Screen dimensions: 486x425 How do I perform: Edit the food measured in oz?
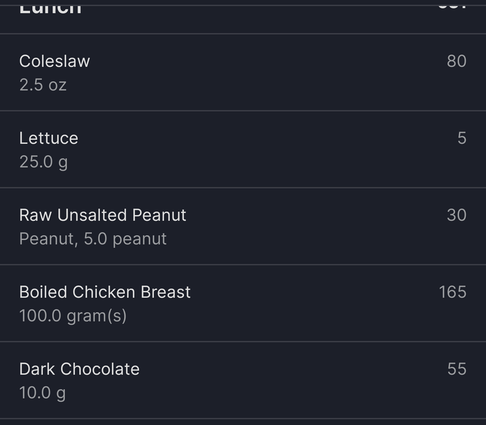(x=243, y=72)
